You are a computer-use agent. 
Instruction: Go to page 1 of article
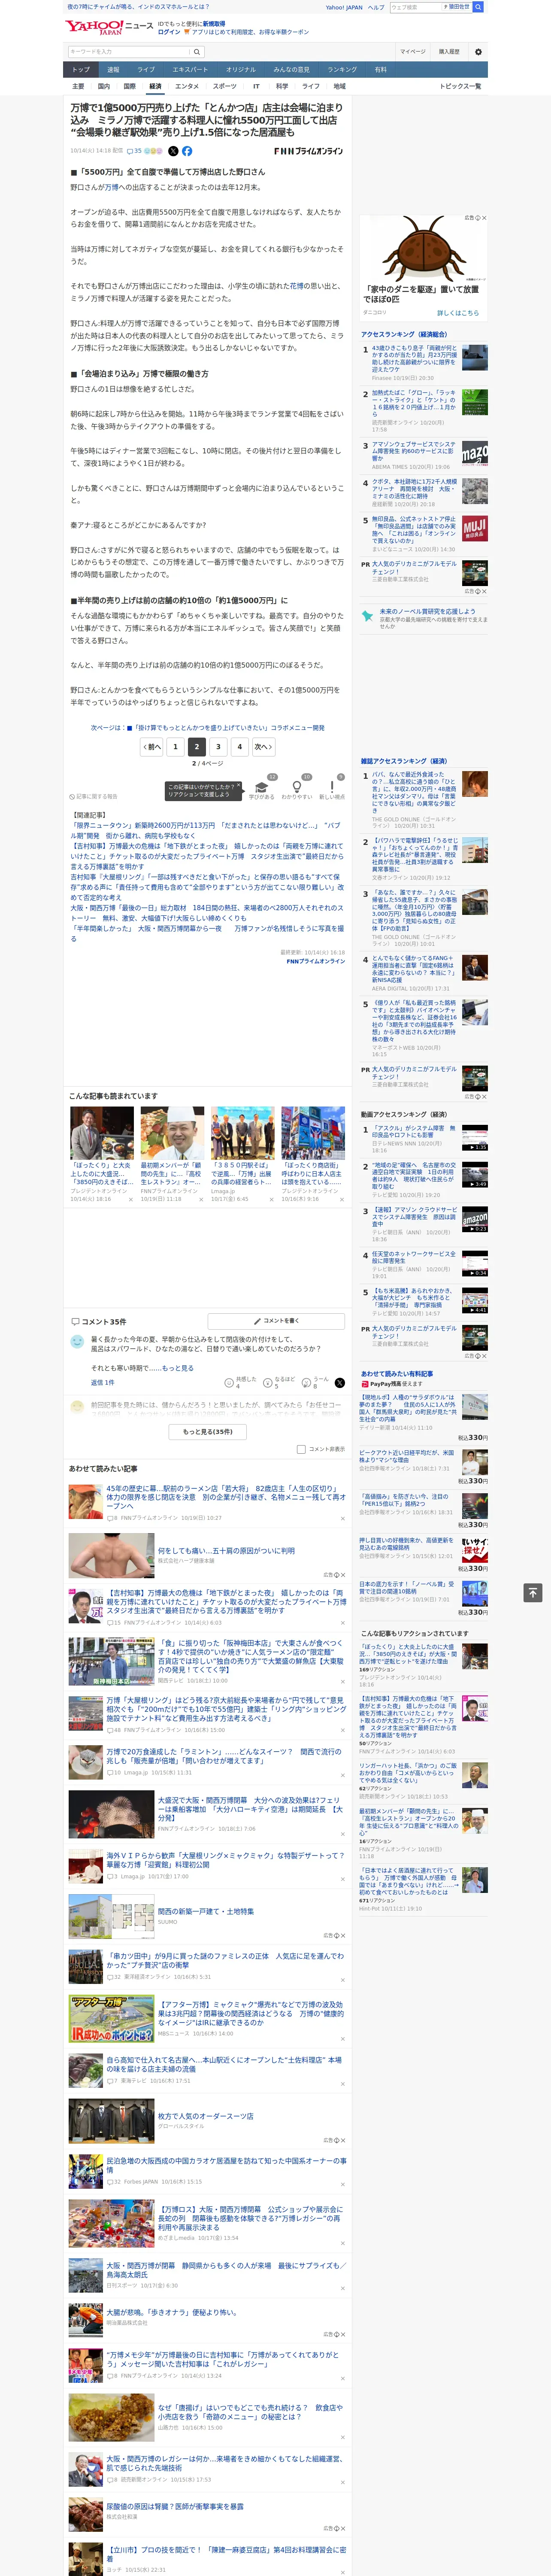(x=175, y=746)
